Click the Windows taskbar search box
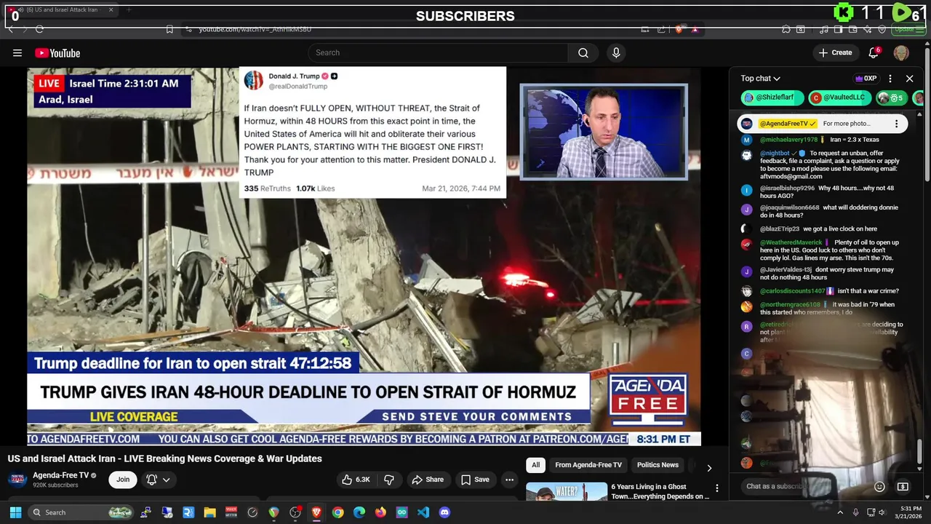Screen dimensions: 931x524 (x=81, y=512)
